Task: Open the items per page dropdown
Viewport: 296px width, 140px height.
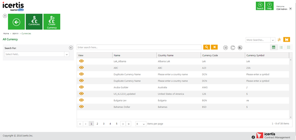Action: pos(141,124)
